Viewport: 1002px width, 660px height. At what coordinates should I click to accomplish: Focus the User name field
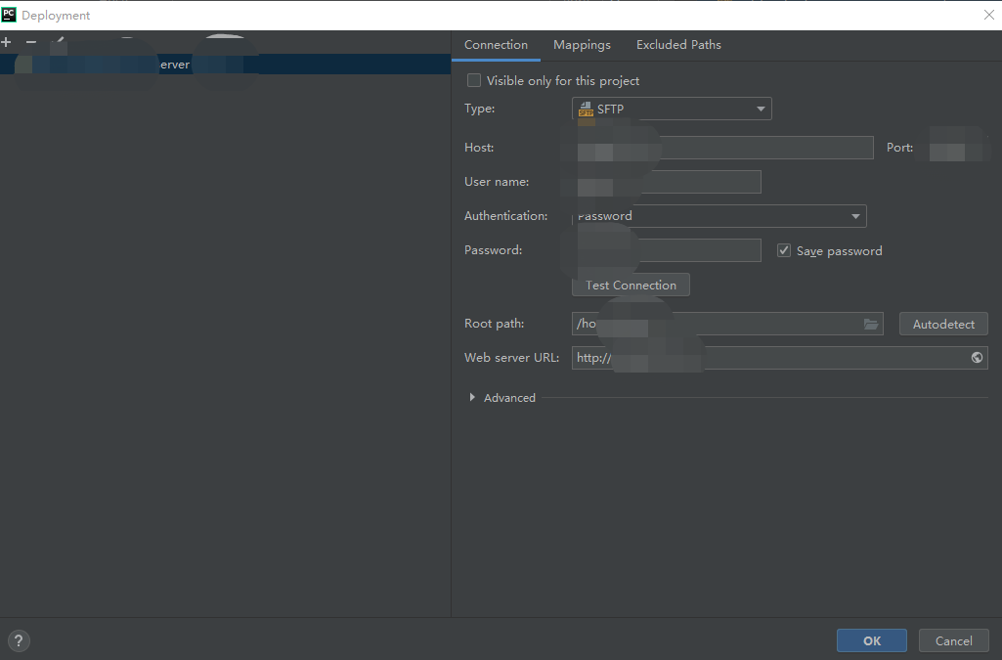(x=667, y=182)
